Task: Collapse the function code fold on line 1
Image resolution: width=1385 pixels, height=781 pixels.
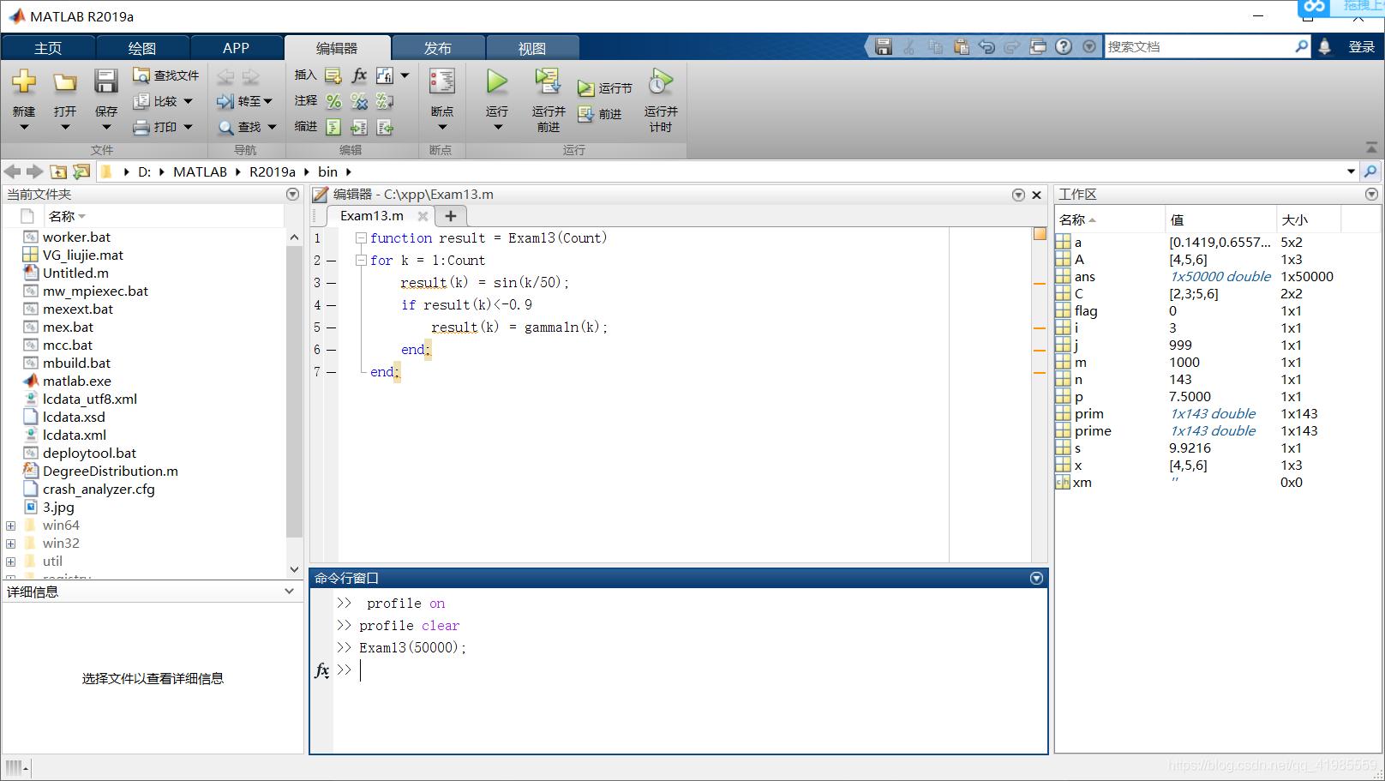Action: (361, 237)
